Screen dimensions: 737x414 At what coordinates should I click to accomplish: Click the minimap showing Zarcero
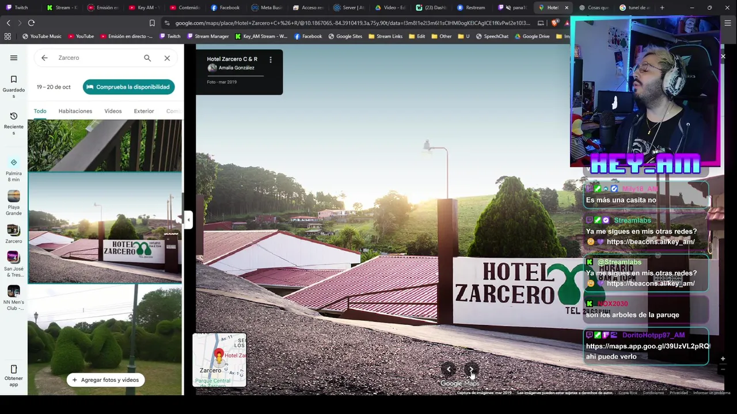pos(219,360)
